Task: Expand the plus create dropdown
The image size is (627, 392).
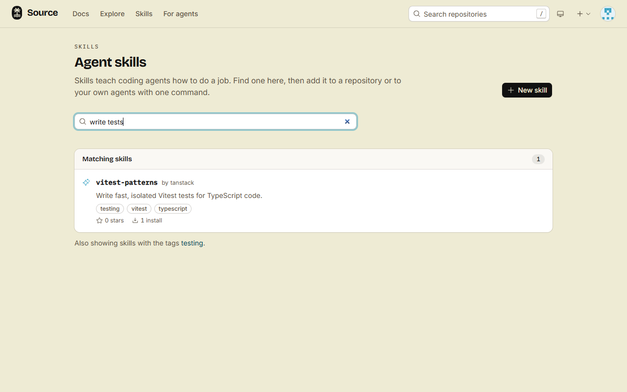Action: coord(583,14)
